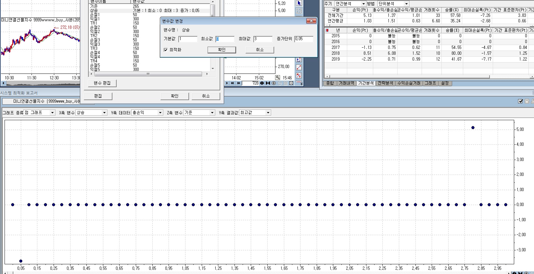Expand the 주기 연간분석 combo box
Viewport: 534px width, 274px height.
click(x=350, y=4)
